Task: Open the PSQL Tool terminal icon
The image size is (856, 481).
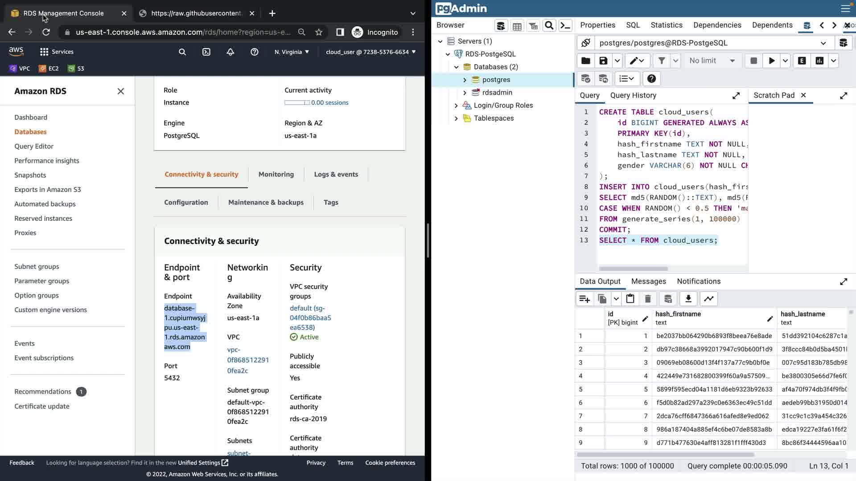Action: pos(565,26)
